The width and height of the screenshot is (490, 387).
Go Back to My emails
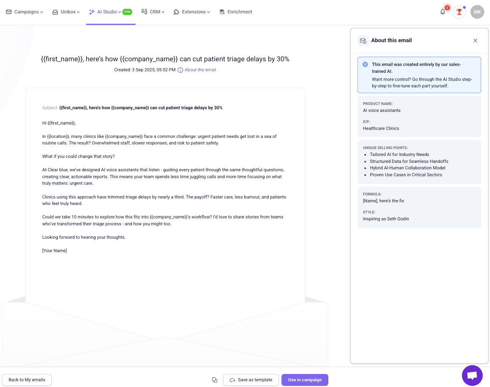click(x=27, y=380)
